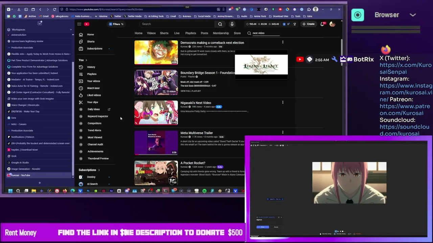The height and width of the screenshot is (243, 433).
Task: Go to the YouTube logo home
Action: [87, 24]
